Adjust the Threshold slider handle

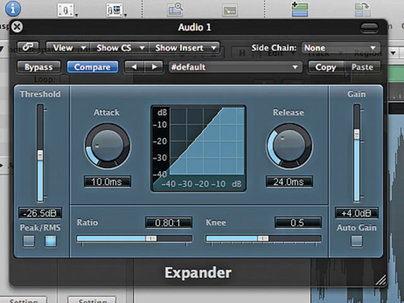(40, 155)
